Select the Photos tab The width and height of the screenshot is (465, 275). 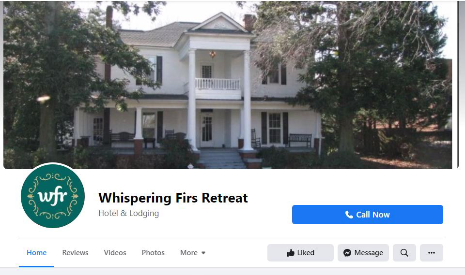[x=153, y=252]
